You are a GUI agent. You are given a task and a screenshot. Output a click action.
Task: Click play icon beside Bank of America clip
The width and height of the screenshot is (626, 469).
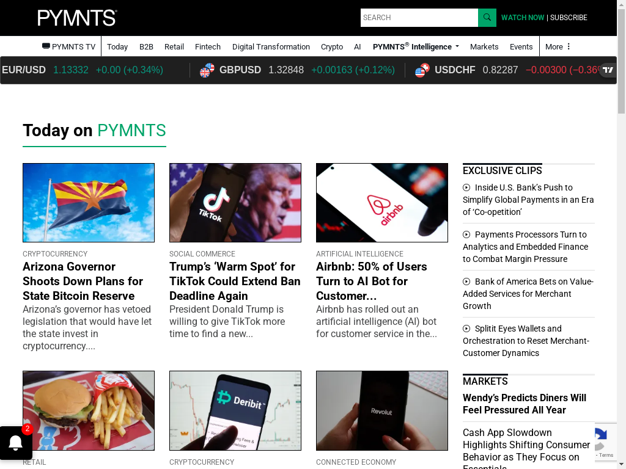(466, 282)
